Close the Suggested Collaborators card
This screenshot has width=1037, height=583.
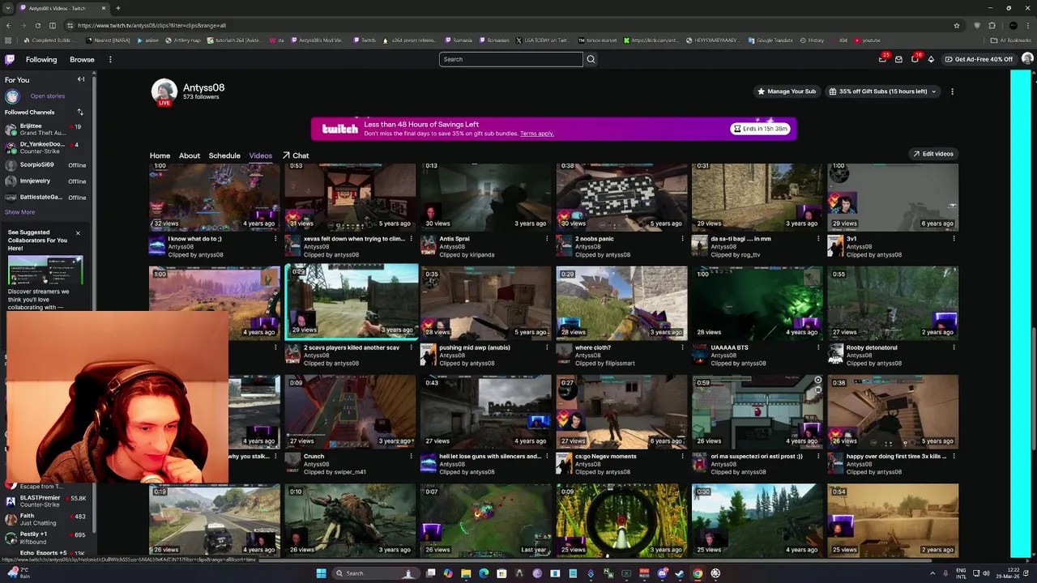click(78, 233)
